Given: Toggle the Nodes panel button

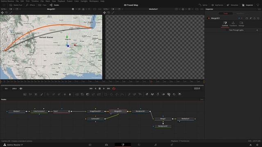Looking at the screenshot, I should click(x=54, y=5).
